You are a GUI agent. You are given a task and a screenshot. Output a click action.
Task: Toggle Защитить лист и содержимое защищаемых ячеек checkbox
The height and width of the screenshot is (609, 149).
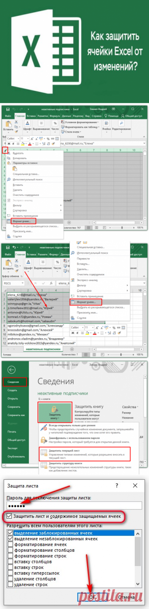[9, 516]
